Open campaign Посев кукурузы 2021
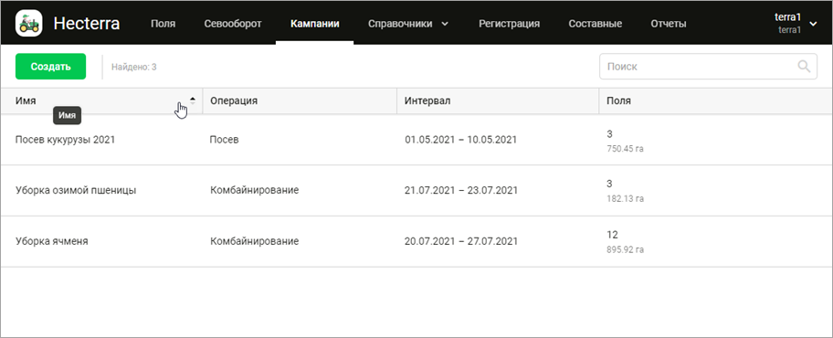The image size is (833, 338). [65, 140]
